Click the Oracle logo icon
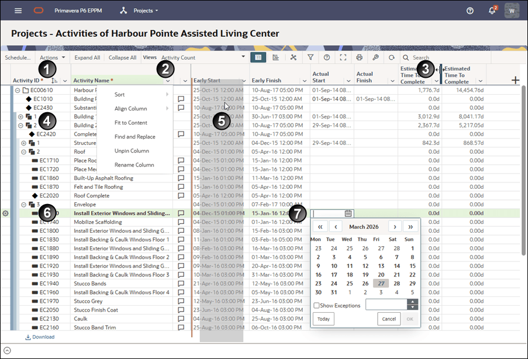 (x=39, y=11)
